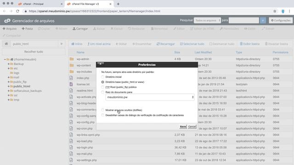This screenshot has height=165, width=294.
Task: Select Diretório inicial radio option
Action: pos(102,77)
